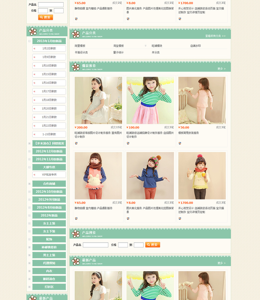Expand the 2012年10月份新品 category
This screenshot has width=260, height=300.
(29, 192)
